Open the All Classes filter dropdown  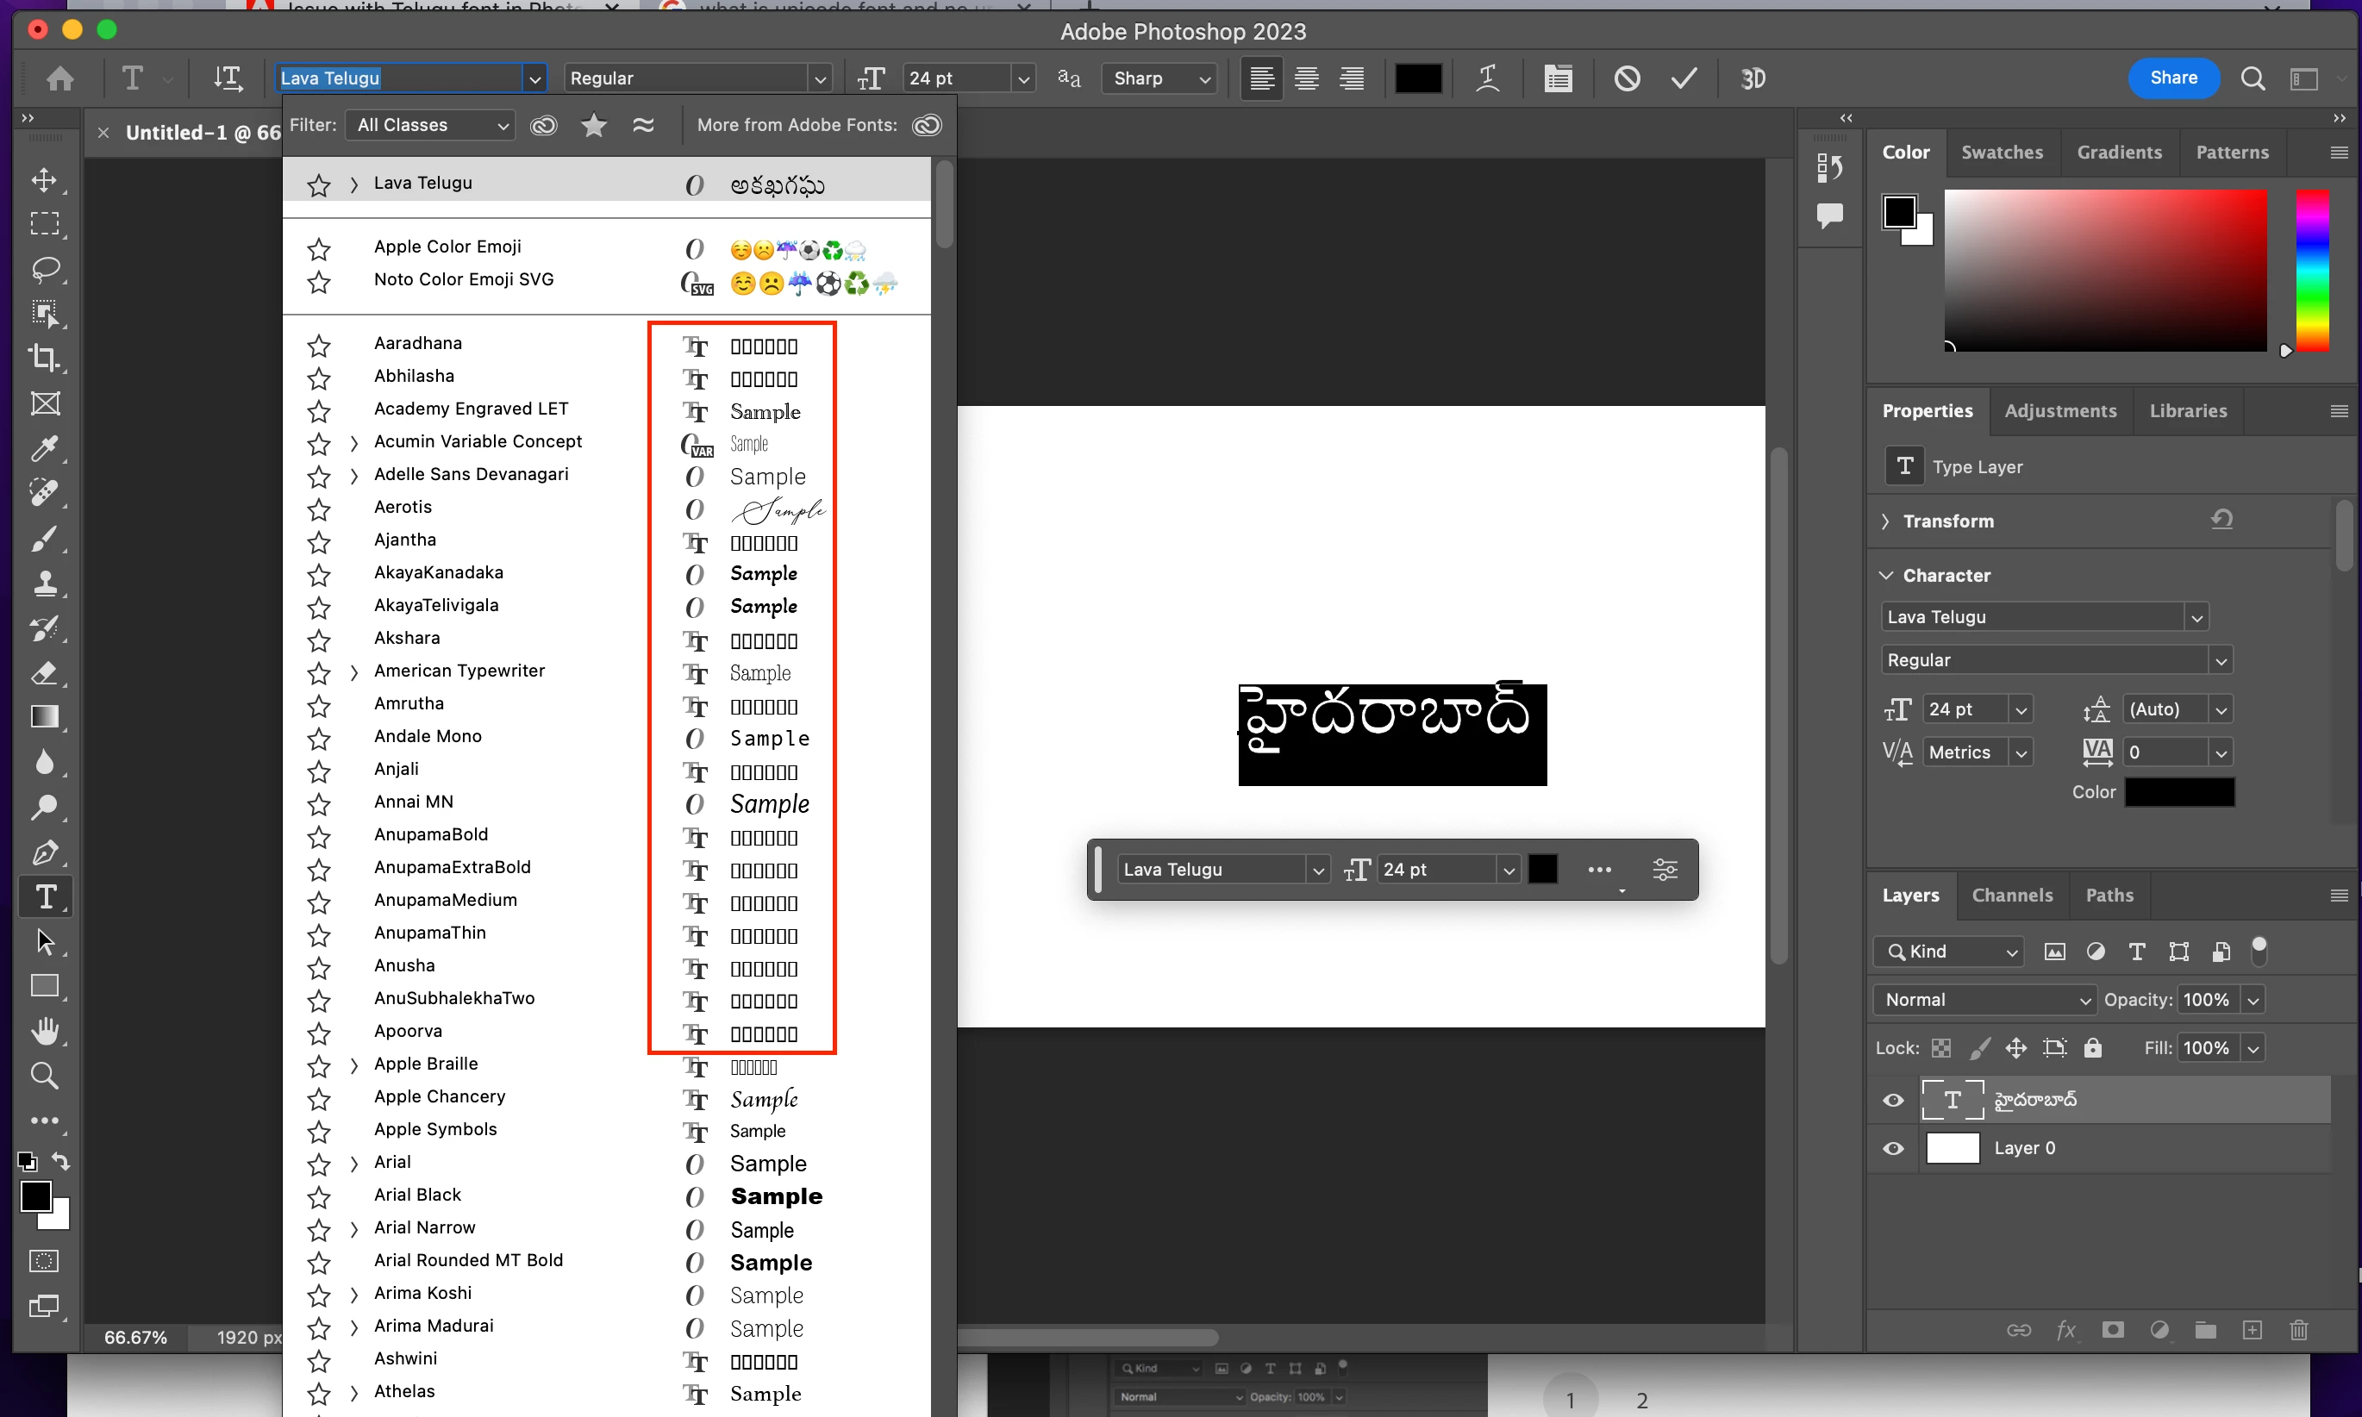[434, 125]
